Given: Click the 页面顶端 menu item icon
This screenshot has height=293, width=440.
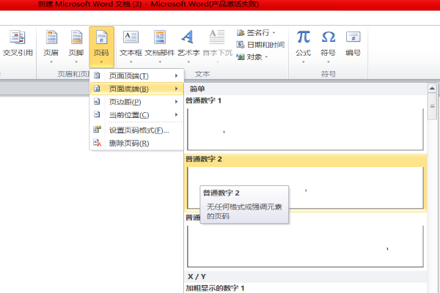Looking at the screenshot, I should coord(97,75).
